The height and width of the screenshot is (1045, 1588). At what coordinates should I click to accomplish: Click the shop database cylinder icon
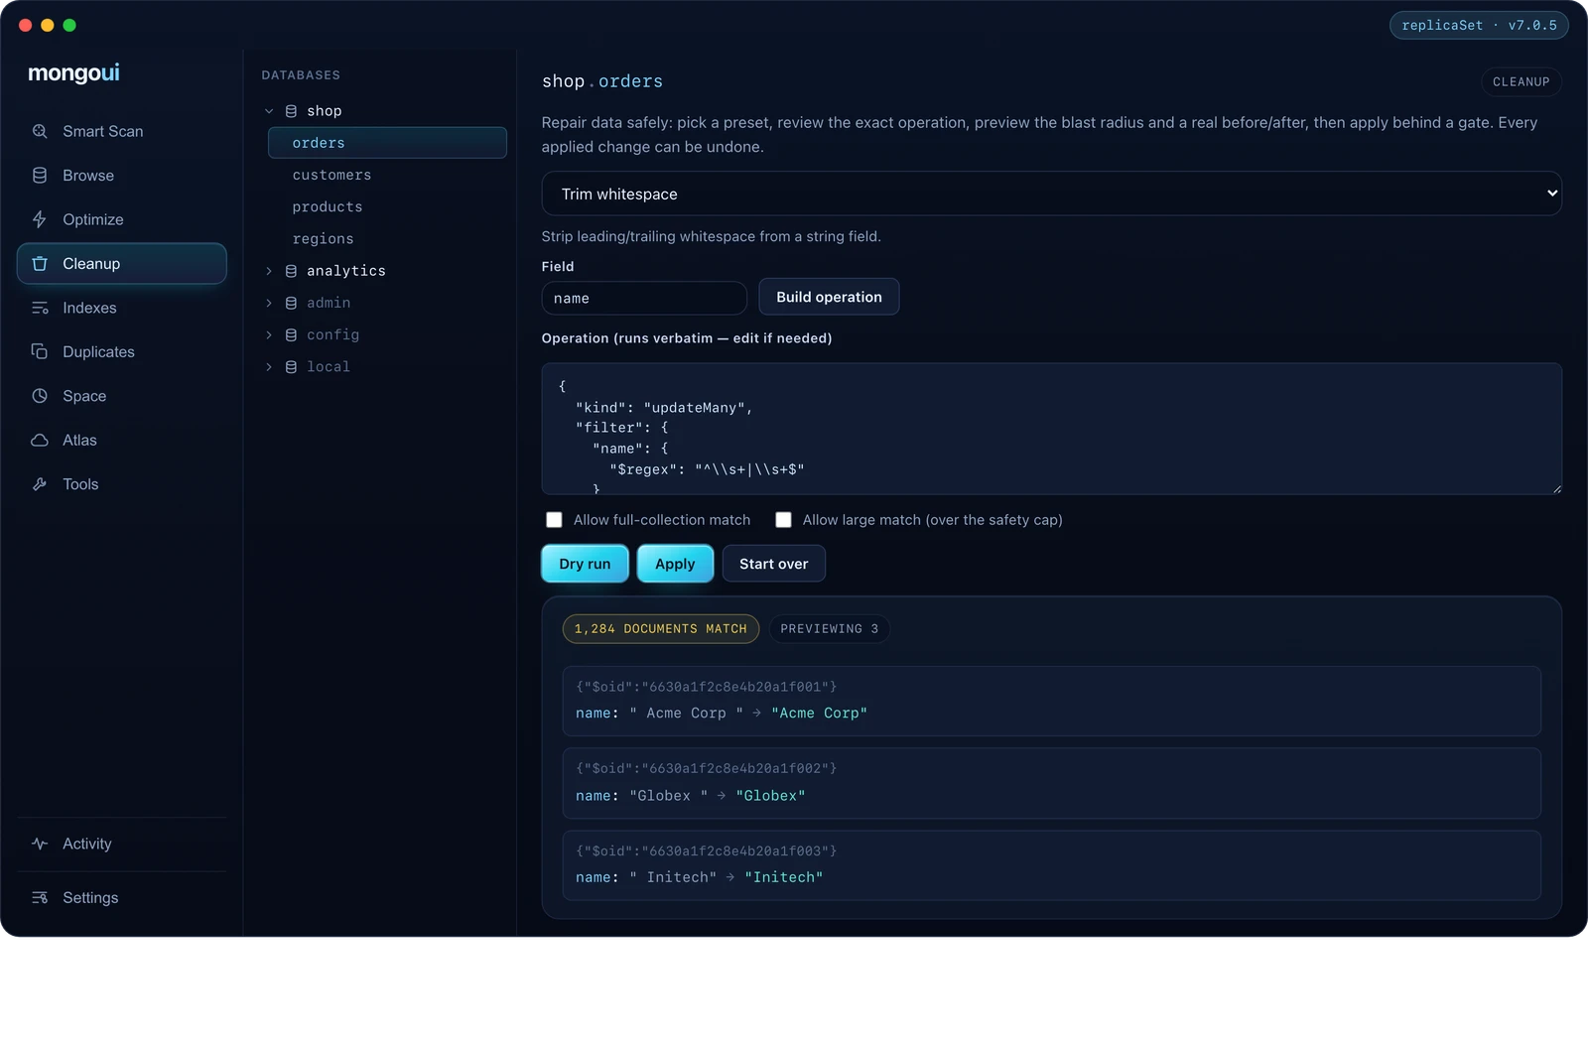pos(291,111)
